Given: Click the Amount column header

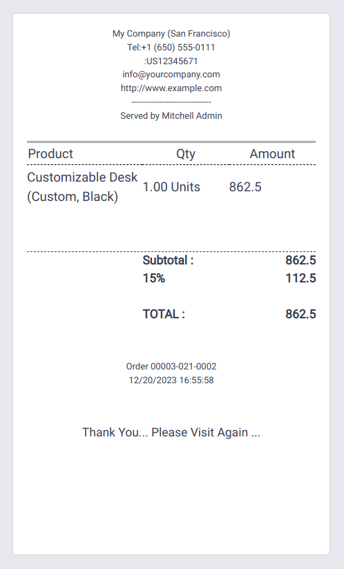Looking at the screenshot, I should [x=272, y=154].
